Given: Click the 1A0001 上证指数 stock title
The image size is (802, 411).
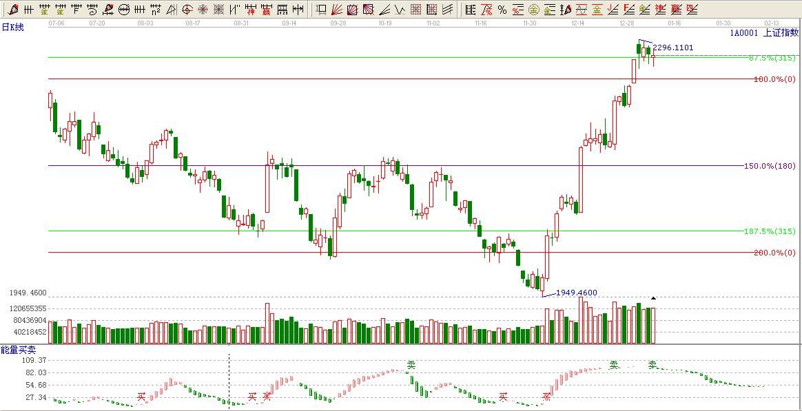Looking at the screenshot, I should coord(764,32).
